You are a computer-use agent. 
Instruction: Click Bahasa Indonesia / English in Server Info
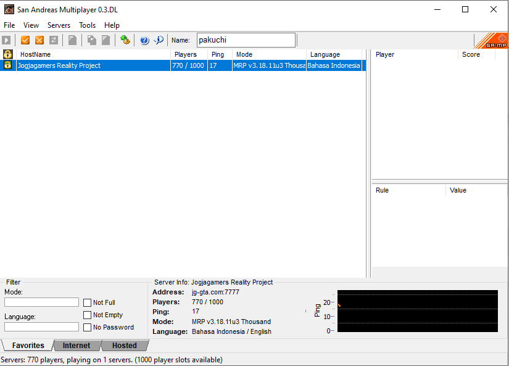tap(231, 331)
